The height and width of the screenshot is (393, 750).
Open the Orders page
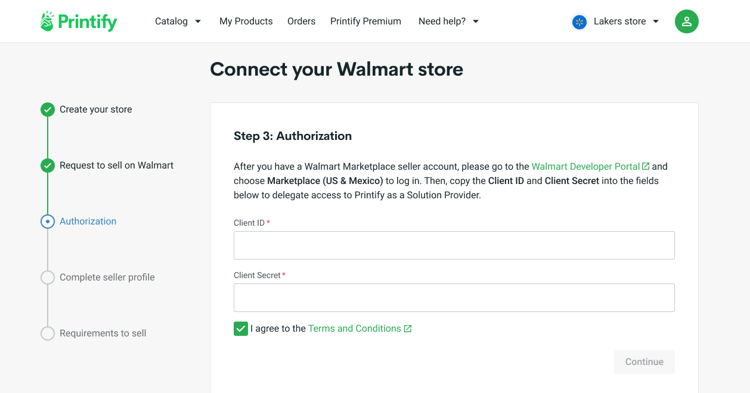(x=301, y=21)
